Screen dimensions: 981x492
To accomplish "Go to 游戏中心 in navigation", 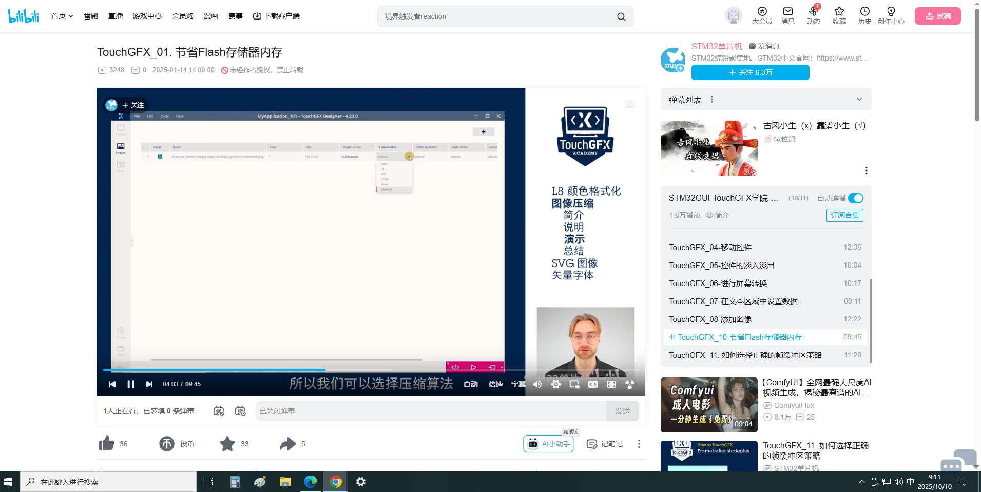I will pos(147,16).
